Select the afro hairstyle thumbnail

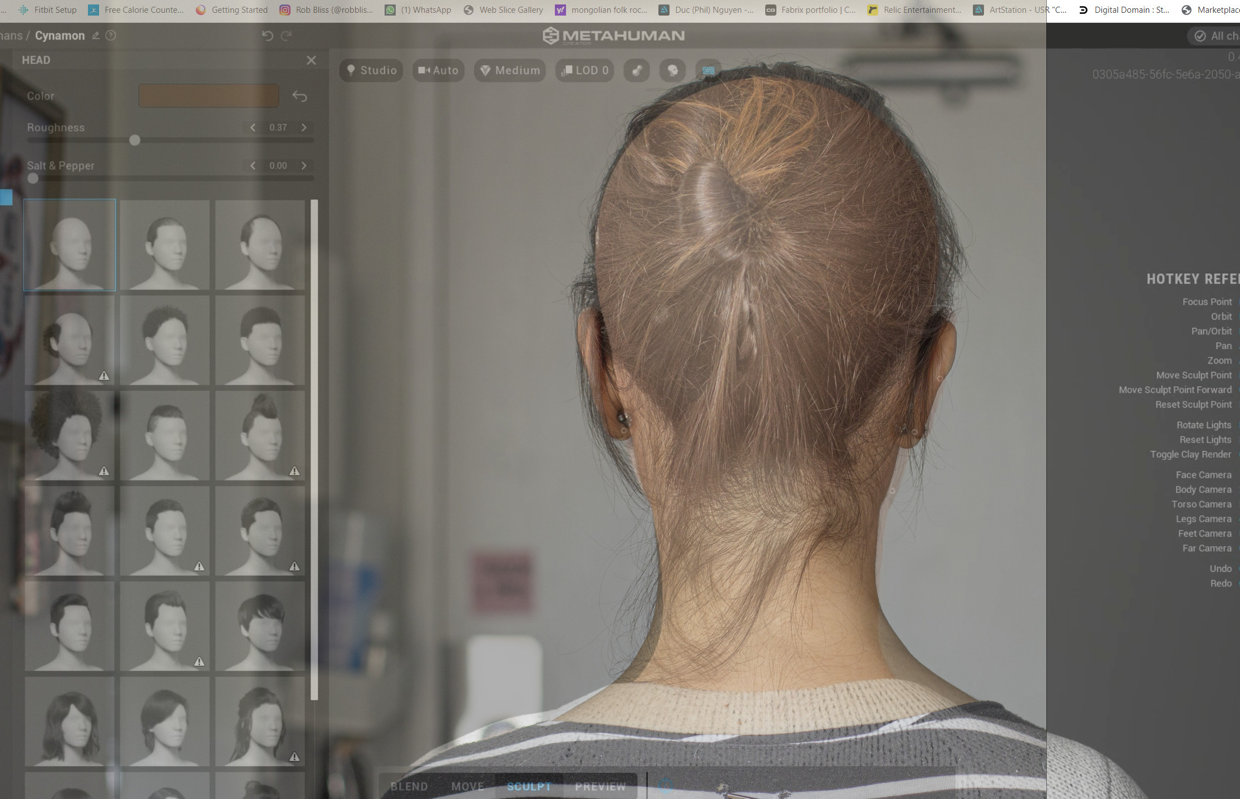(x=70, y=435)
